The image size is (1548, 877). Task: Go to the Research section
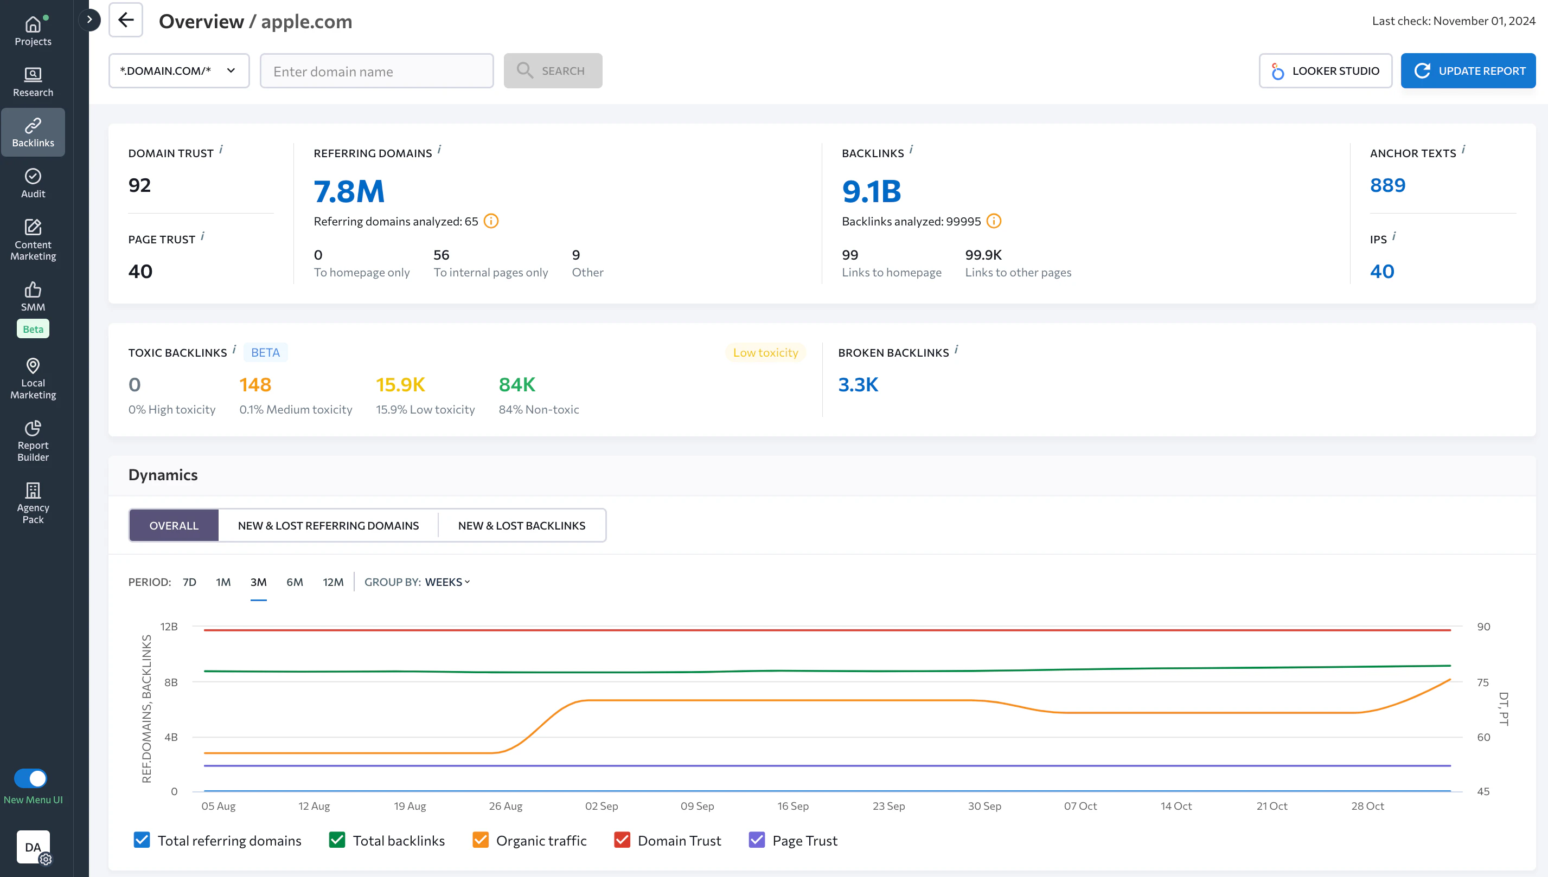pyautogui.click(x=33, y=82)
